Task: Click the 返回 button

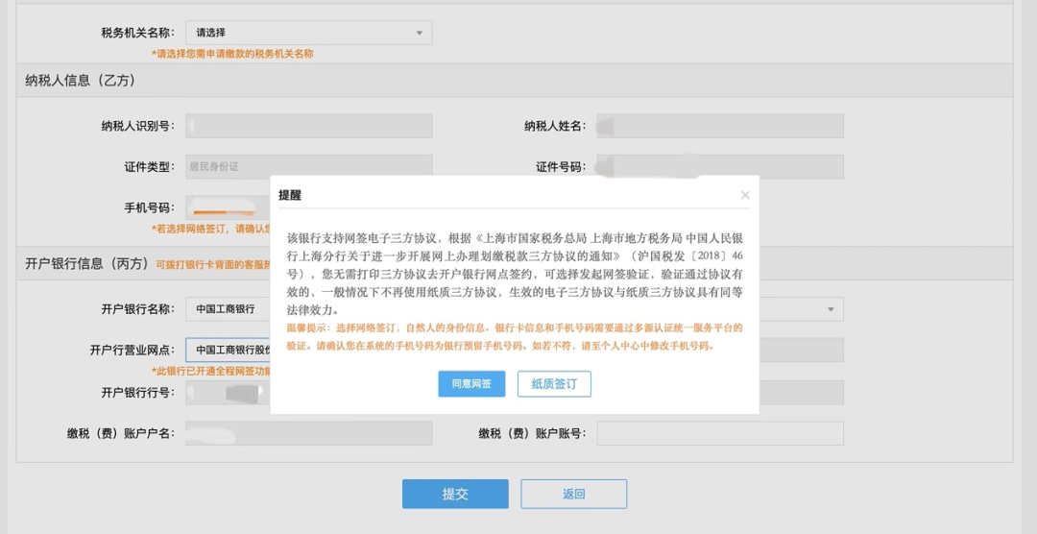Action: (573, 494)
